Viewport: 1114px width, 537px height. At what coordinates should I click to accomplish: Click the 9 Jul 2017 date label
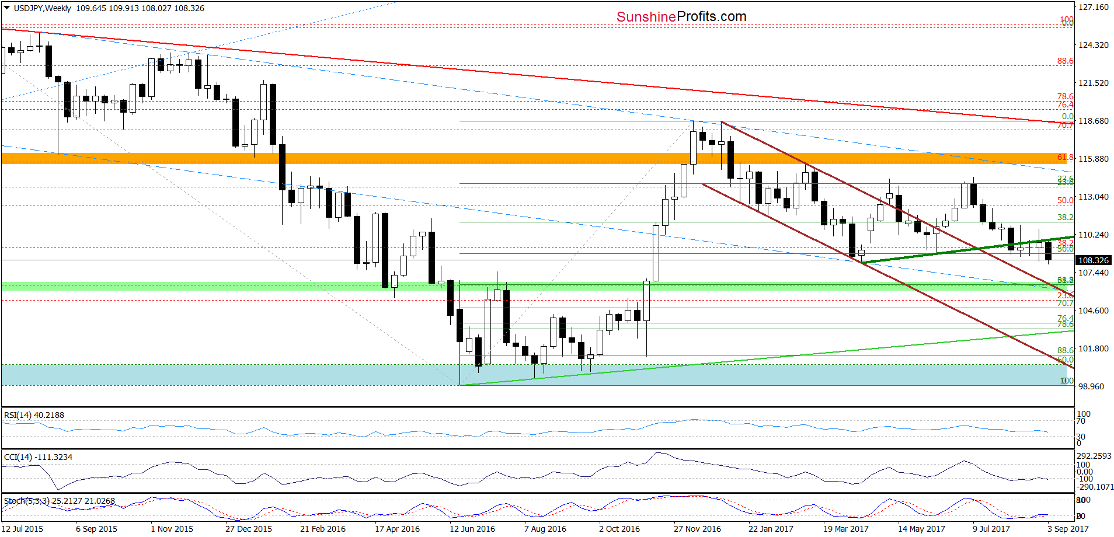click(x=991, y=529)
